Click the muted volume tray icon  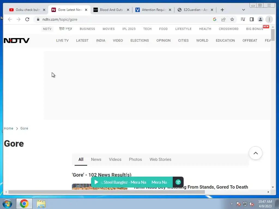(251, 204)
